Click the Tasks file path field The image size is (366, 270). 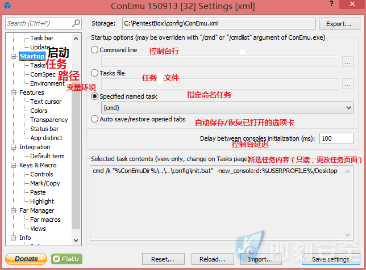pyautogui.click(x=219, y=84)
